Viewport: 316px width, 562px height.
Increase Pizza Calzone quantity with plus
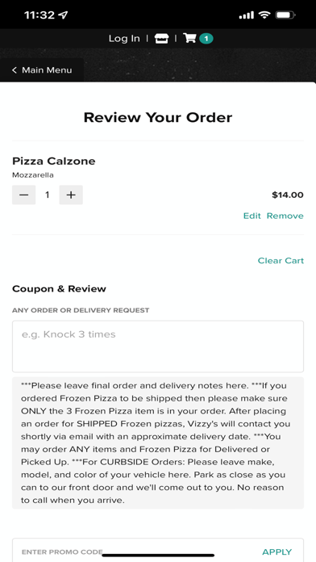[x=71, y=195]
